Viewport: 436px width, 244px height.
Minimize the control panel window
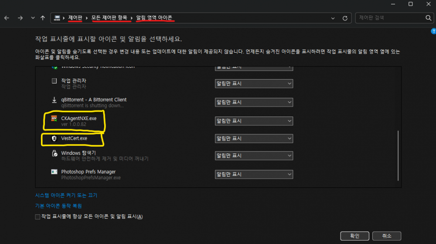coord(393,4)
